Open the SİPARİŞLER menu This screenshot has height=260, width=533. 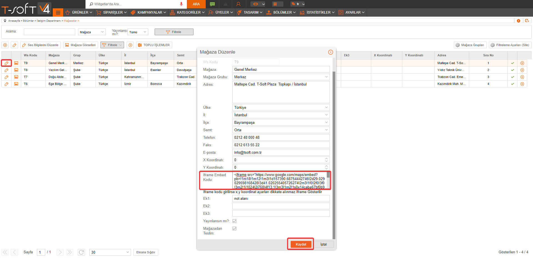[x=111, y=12]
